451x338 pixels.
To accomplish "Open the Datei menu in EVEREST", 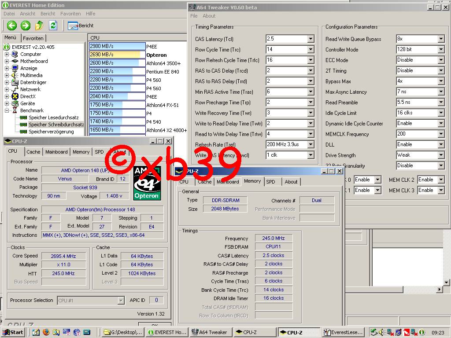I will click(x=9, y=14).
